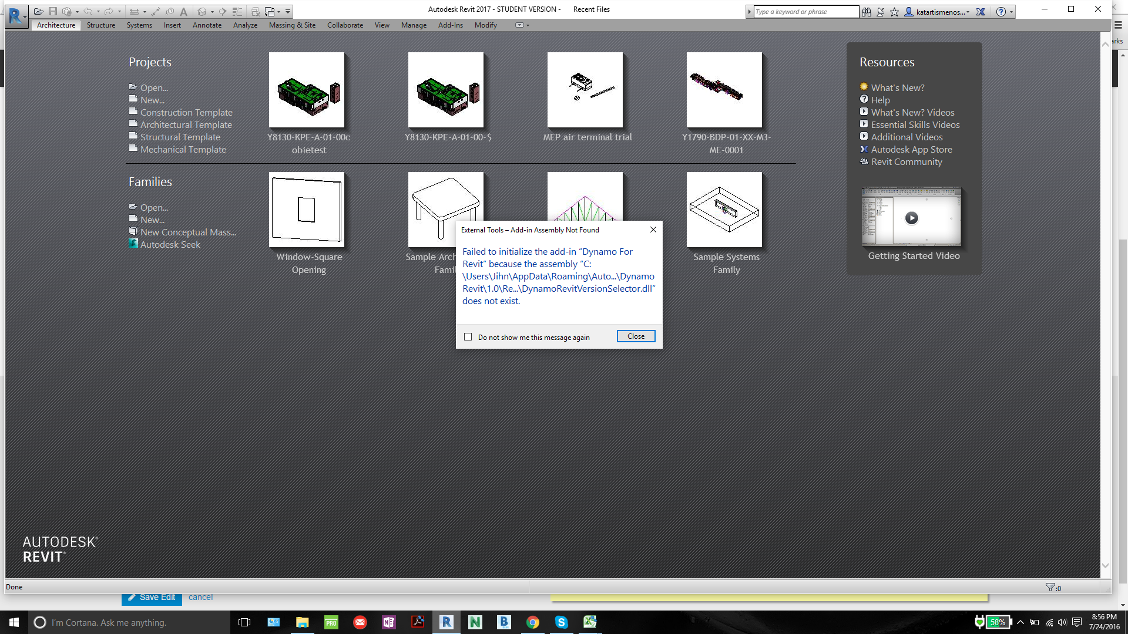Open the katartismenos user account dropdown
1128x634 pixels.
940,12
